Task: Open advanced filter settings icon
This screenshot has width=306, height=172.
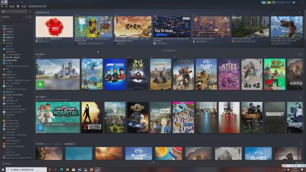Action: pos(30,21)
